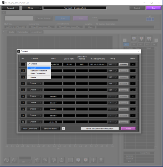This screenshot has width=163, height=167.
Task: Select Manual Connection from the menu
Action: click(x=39, y=71)
